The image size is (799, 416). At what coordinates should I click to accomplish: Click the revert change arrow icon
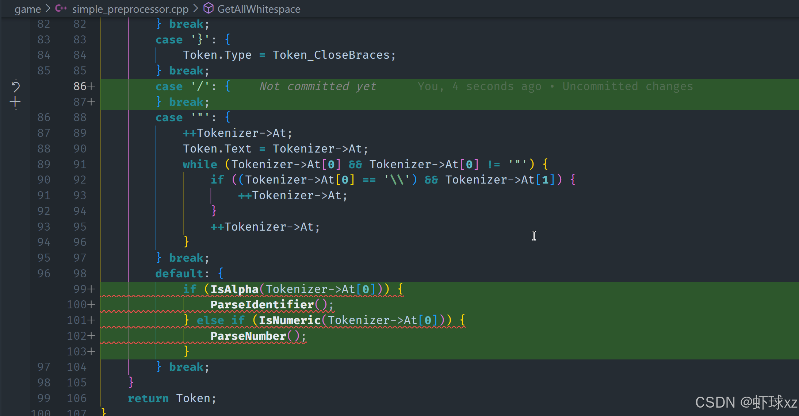coord(15,86)
